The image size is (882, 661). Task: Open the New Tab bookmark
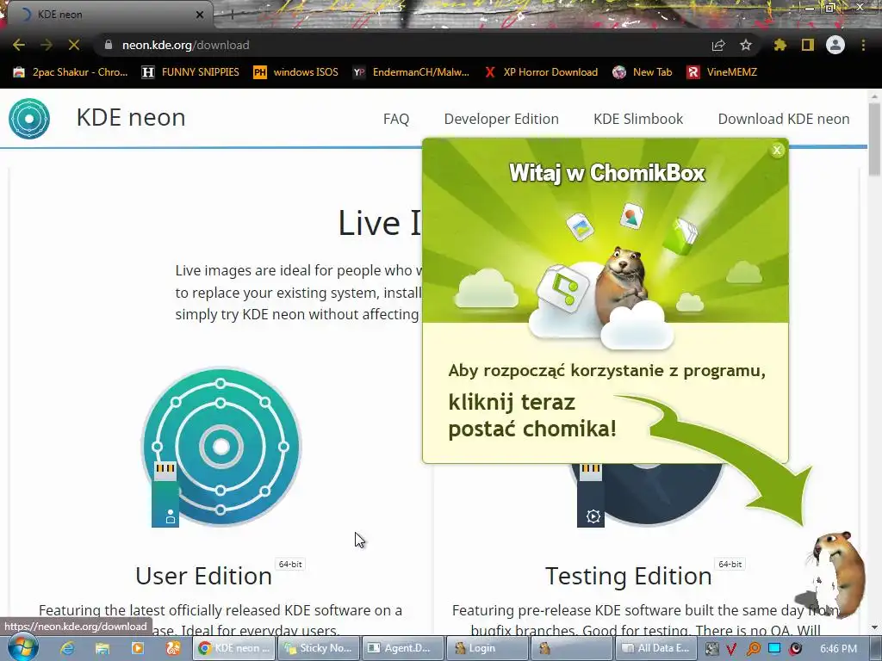coord(642,72)
